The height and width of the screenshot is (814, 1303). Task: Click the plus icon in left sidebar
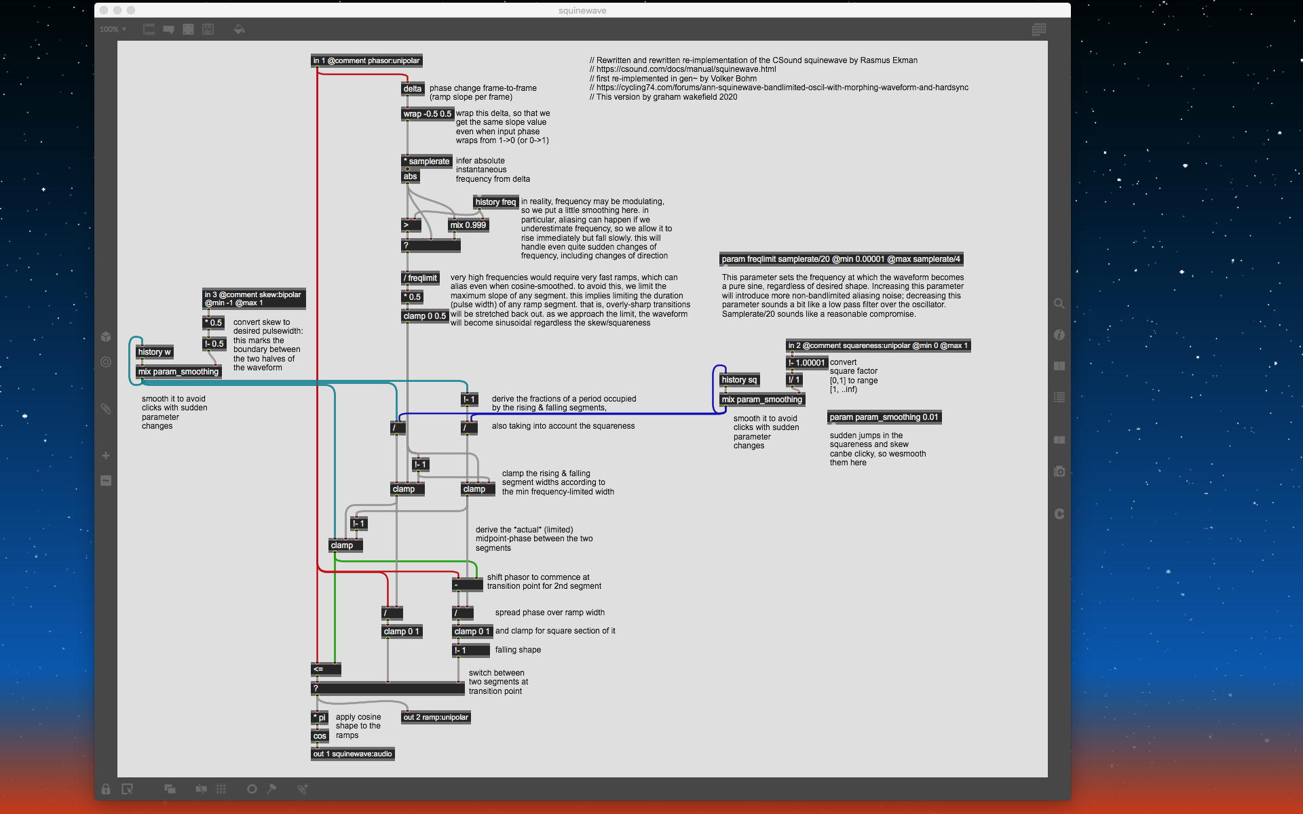pos(106,456)
